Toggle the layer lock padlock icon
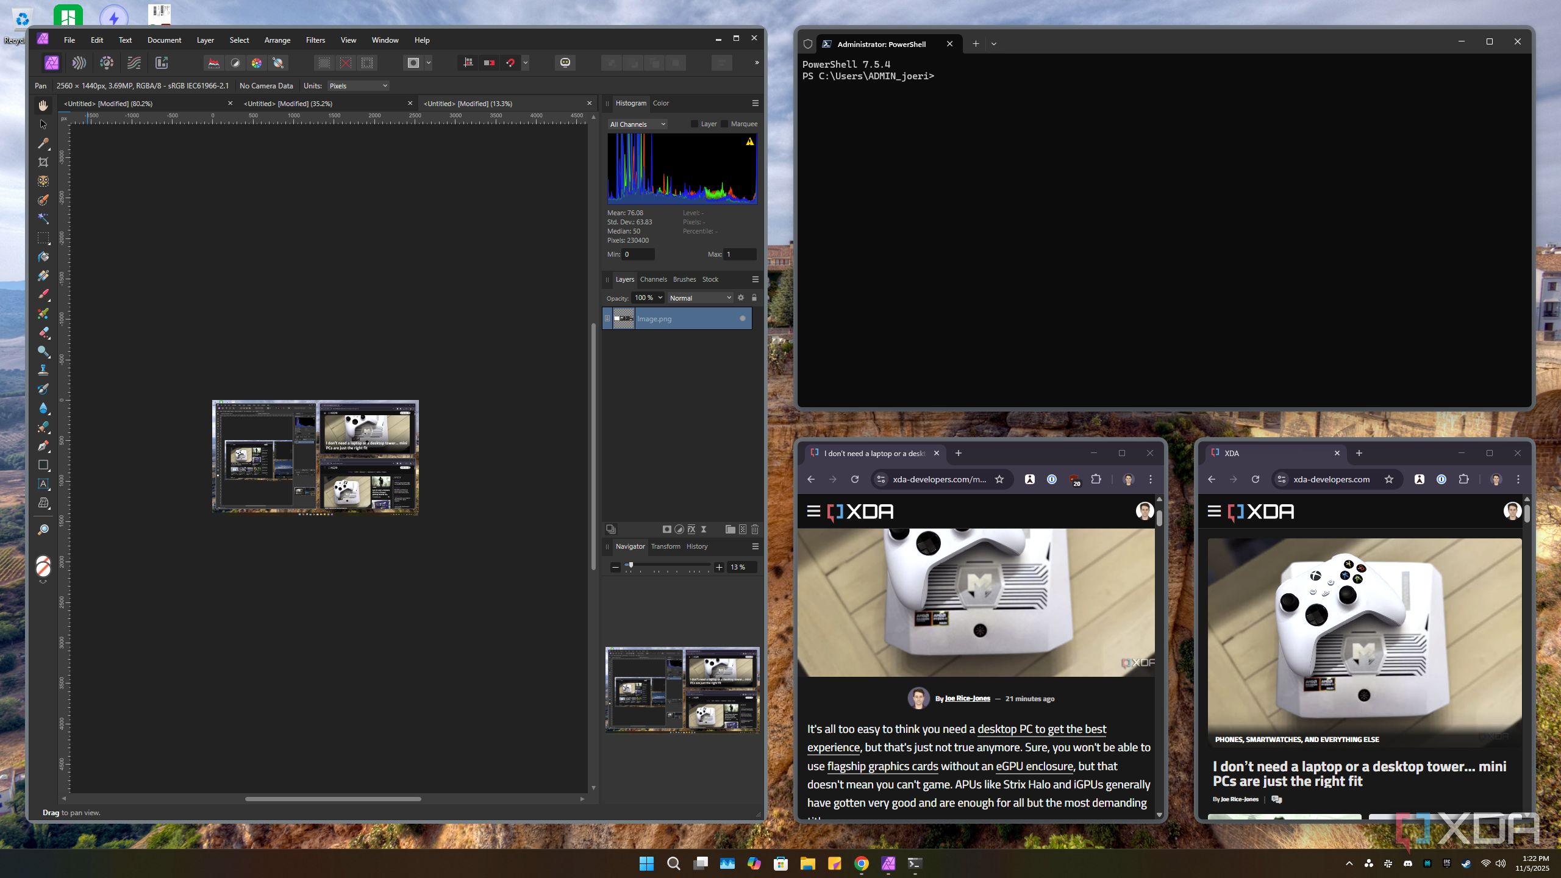 754,298
